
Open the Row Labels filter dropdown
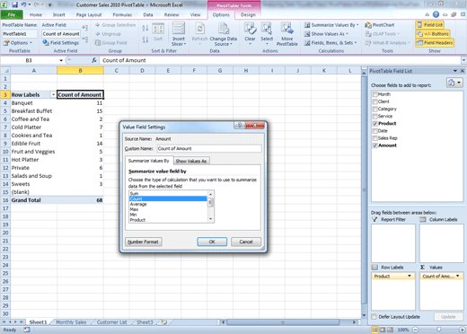tap(53, 94)
